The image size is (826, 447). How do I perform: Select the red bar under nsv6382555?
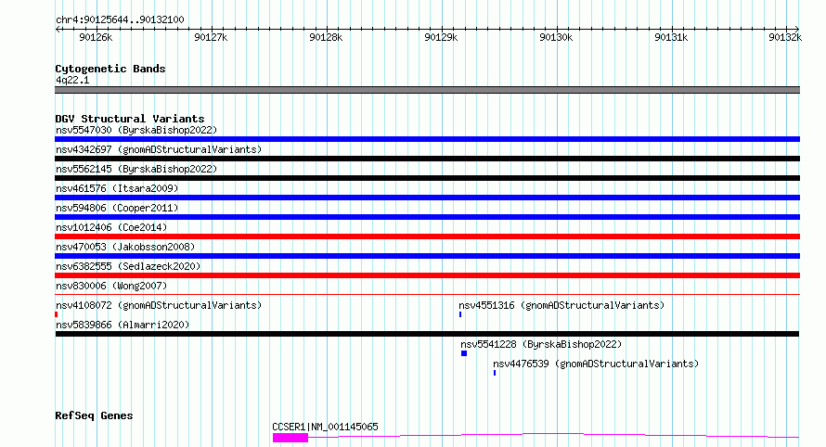(x=427, y=275)
